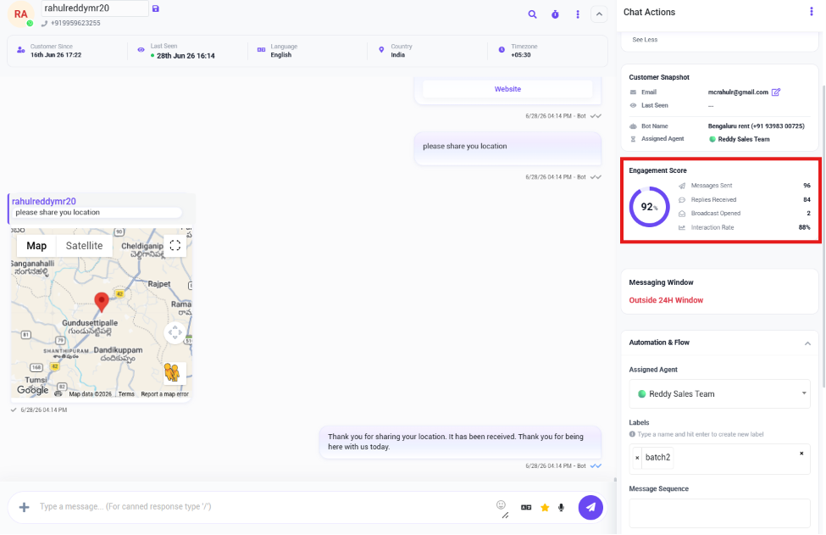Send the message with the paper plane button
Screen dimensions: 826x535
590,507
